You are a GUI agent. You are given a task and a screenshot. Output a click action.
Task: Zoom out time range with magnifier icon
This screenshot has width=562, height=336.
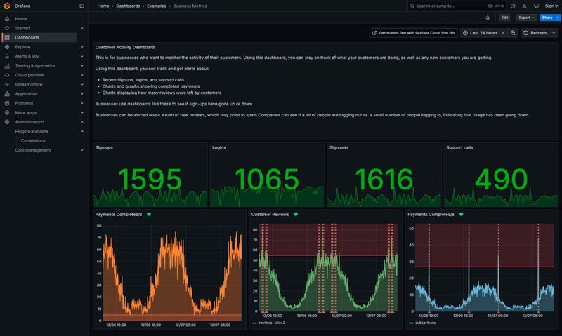[x=513, y=33]
